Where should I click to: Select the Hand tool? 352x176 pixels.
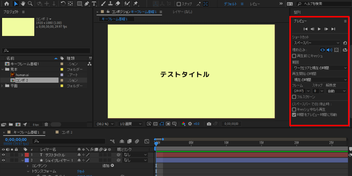click(23, 4)
